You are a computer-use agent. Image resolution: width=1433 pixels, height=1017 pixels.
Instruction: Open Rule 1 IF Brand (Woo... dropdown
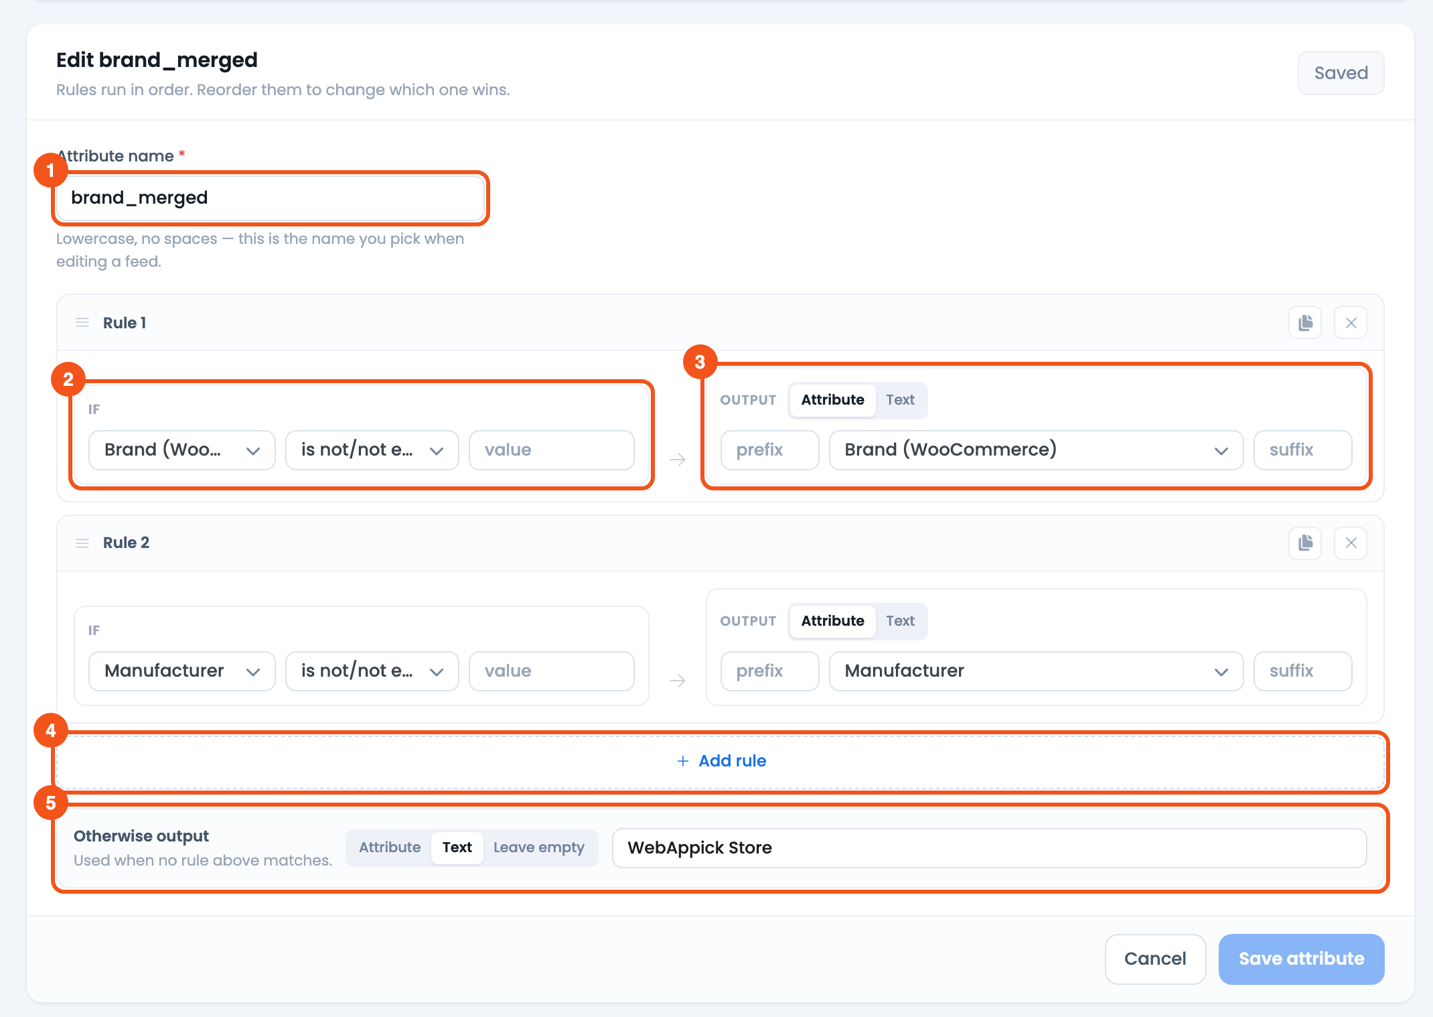point(182,450)
